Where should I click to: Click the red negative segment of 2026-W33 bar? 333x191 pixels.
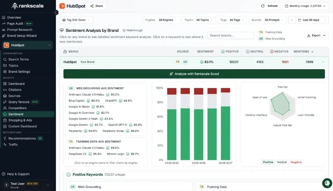tap(172, 91)
